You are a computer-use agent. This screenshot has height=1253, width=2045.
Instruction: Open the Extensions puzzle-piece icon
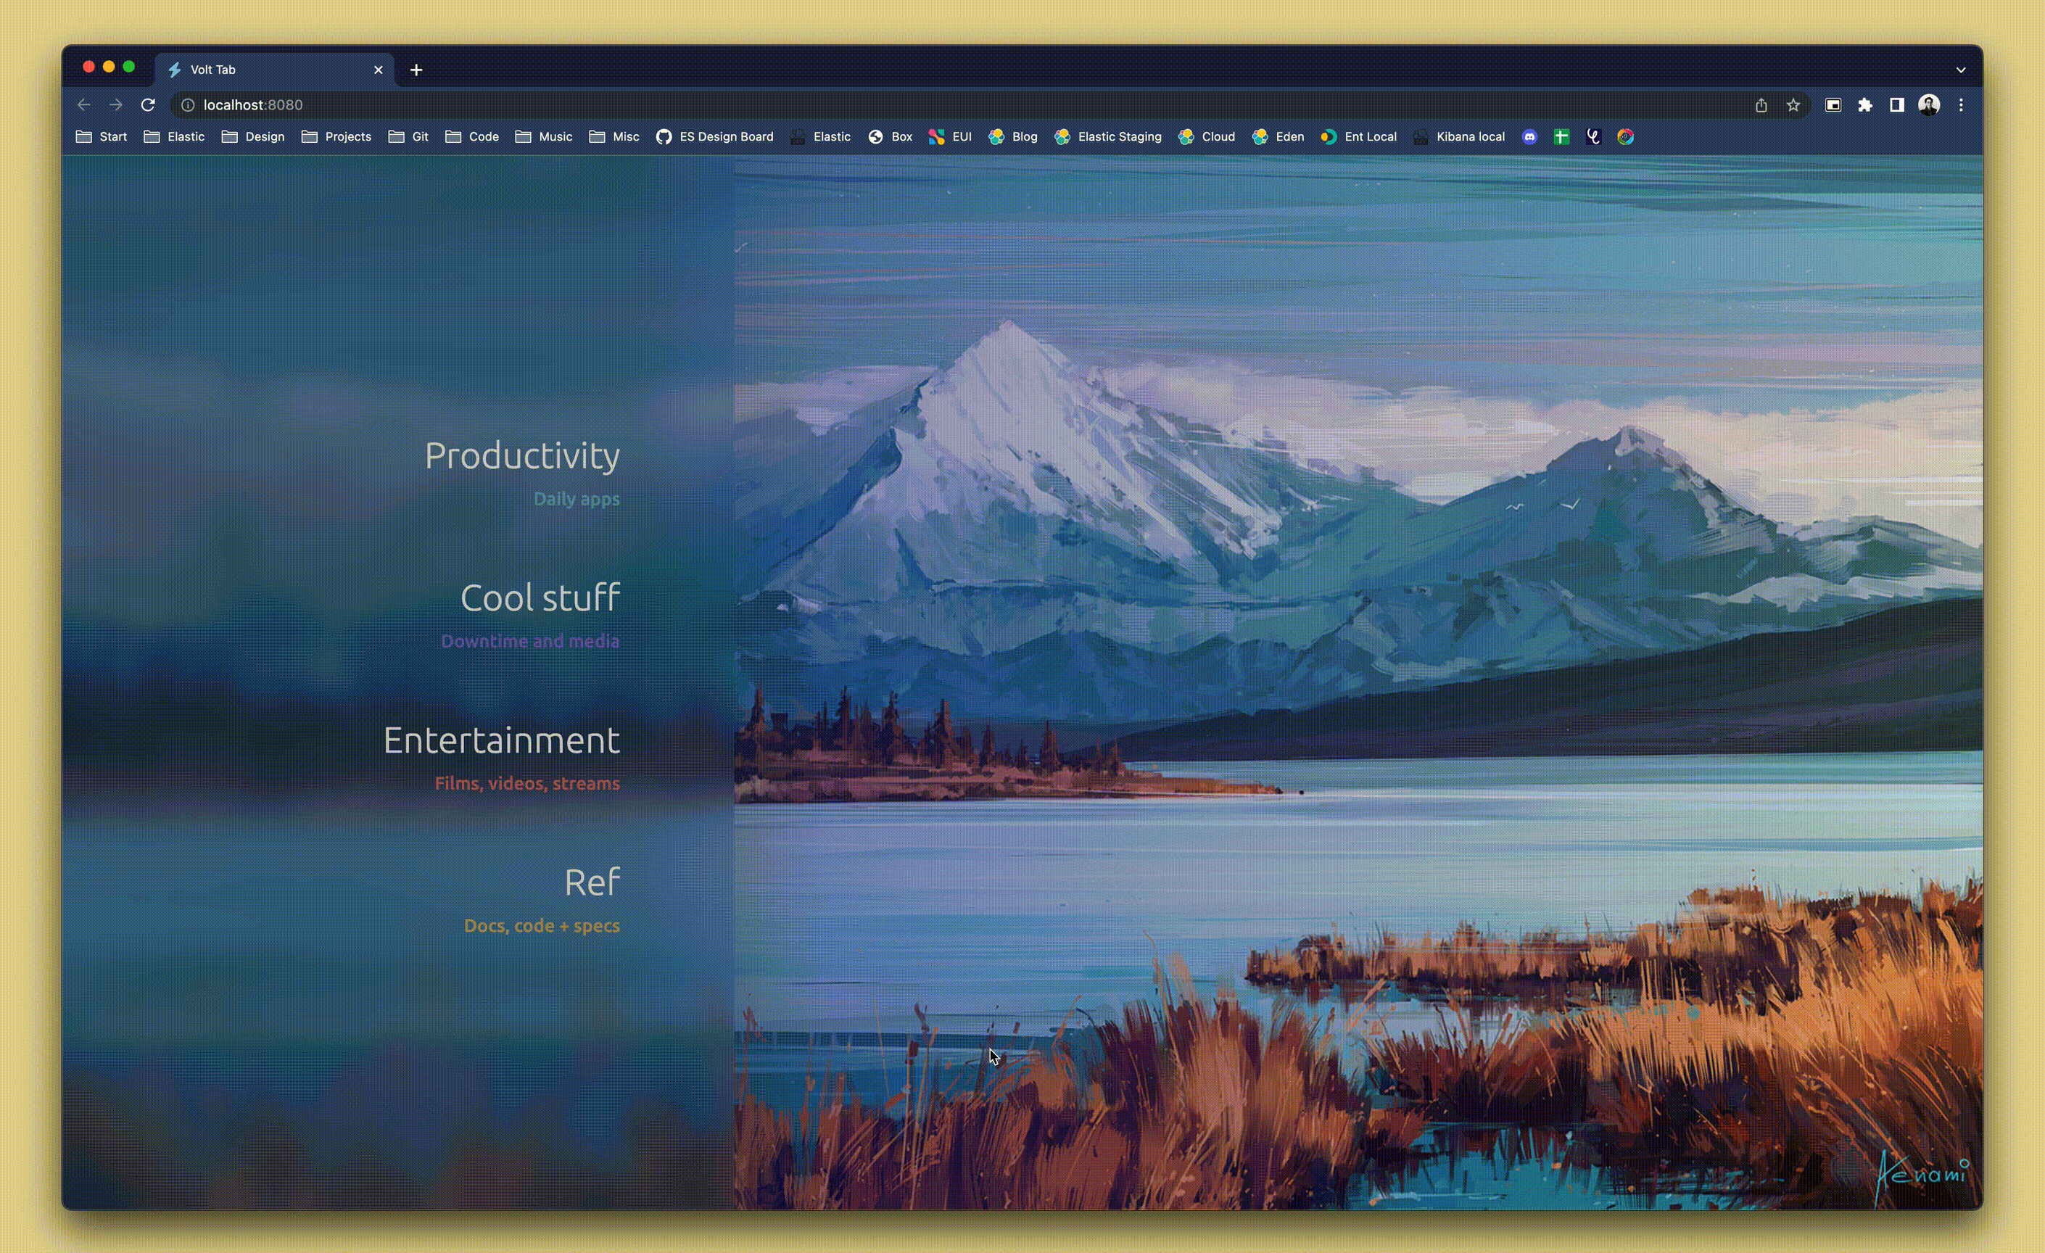(1865, 104)
